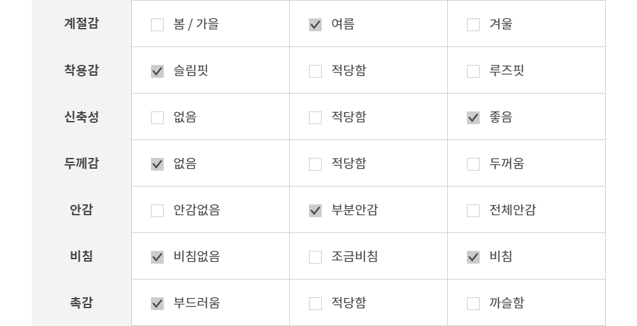637x326 pixels.
Task: Check 적당함 in the 착용감 row
Action: (x=315, y=71)
